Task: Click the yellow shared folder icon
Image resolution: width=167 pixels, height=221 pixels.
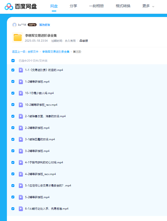Action: (x=18, y=38)
